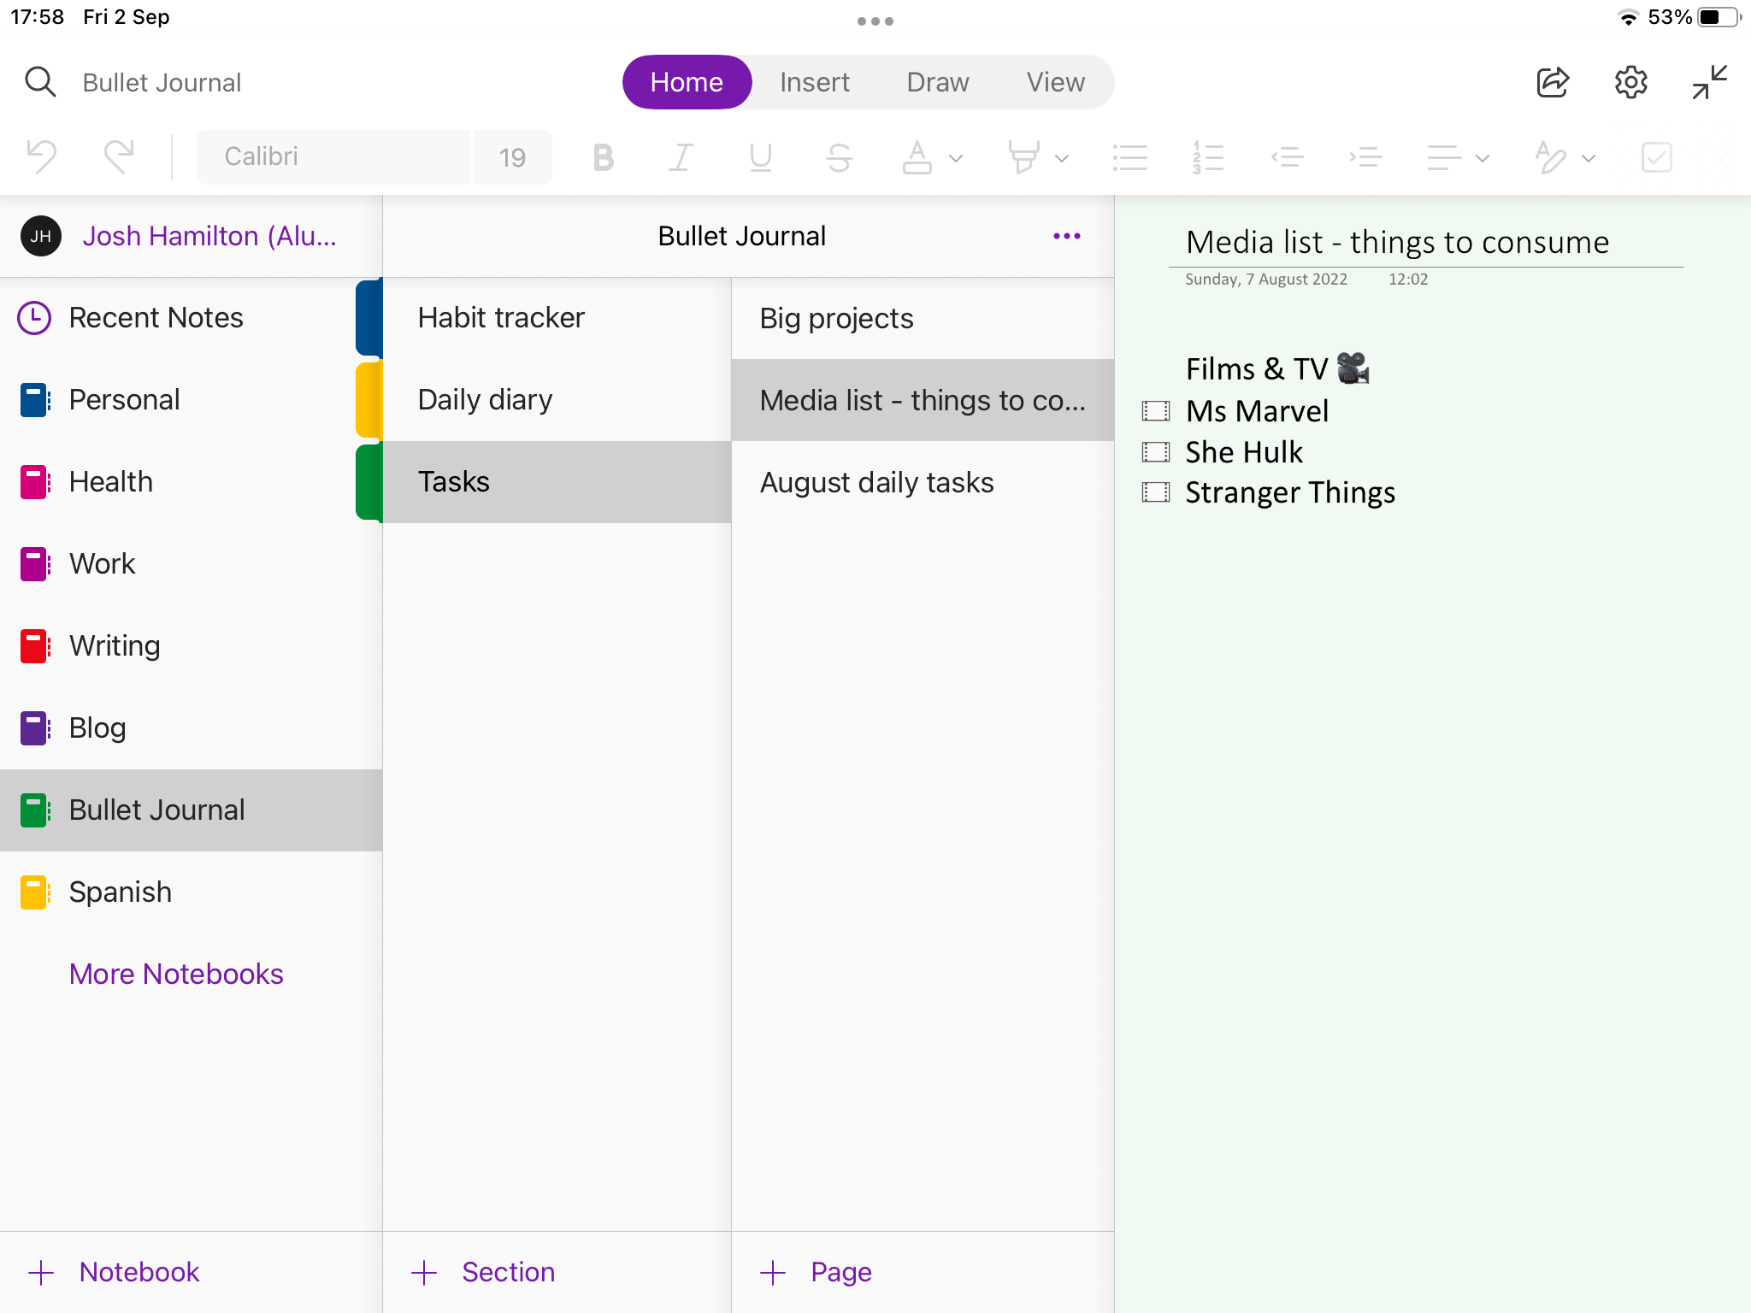This screenshot has width=1751, height=1313.
Task: Tap the battery indicator in status bar
Action: coord(1719,17)
